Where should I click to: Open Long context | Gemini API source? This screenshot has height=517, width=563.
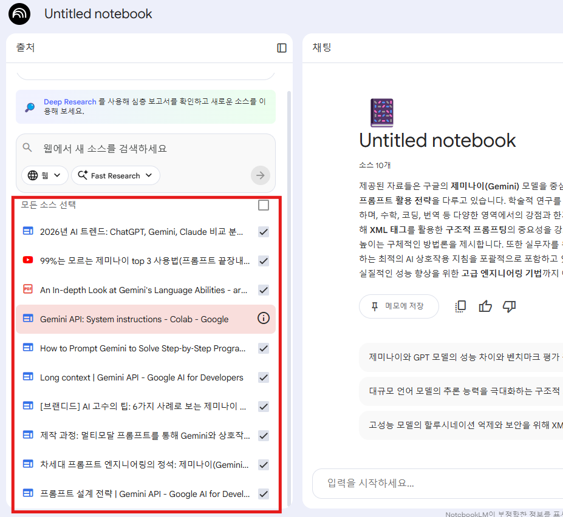[x=142, y=377]
